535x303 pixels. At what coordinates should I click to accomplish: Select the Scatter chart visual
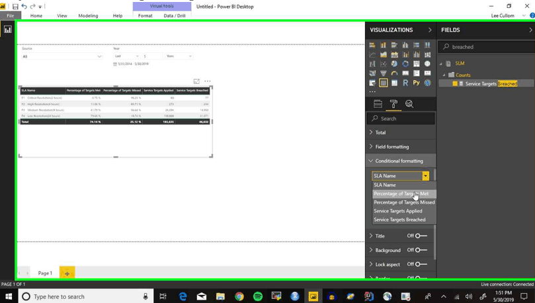click(x=383, y=64)
